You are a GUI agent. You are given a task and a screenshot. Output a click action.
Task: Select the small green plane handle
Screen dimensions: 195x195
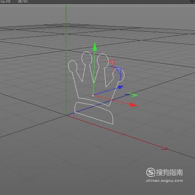tap(133, 95)
